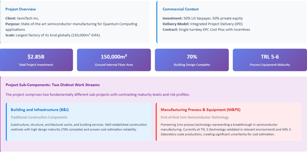Click the $2.85B Total Project Investment card
The height and width of the screenshot is (153, 307).
36,60
